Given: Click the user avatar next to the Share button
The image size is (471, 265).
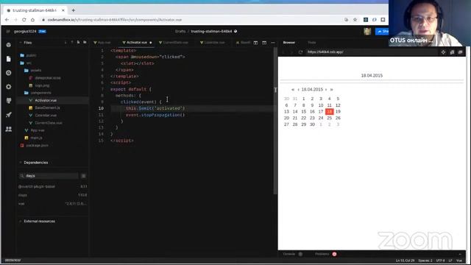Looking at the screenshot, I should [367, 31].
